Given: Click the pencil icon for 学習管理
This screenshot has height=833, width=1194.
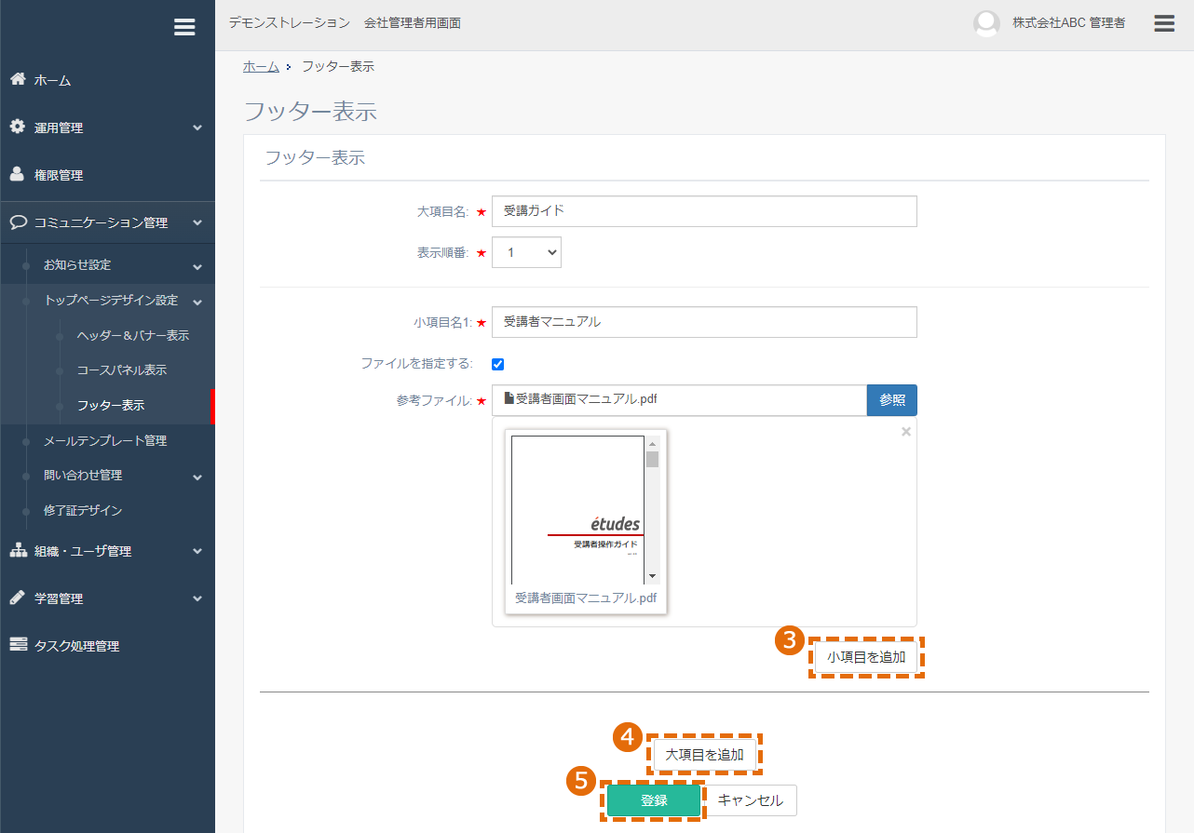Looking at the screenshot, I should click(18, 598).
